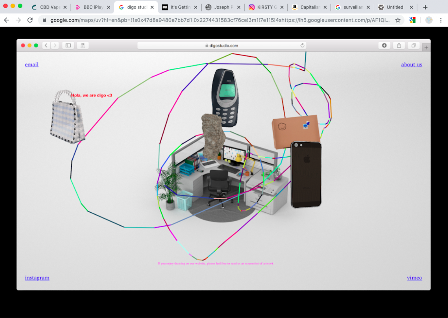Click inside the digostudio.com address field

[x=221, y=45]
